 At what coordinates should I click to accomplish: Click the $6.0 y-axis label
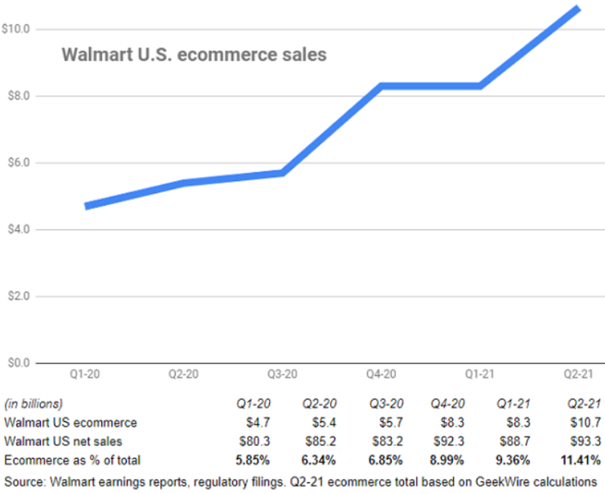[16, 163]
